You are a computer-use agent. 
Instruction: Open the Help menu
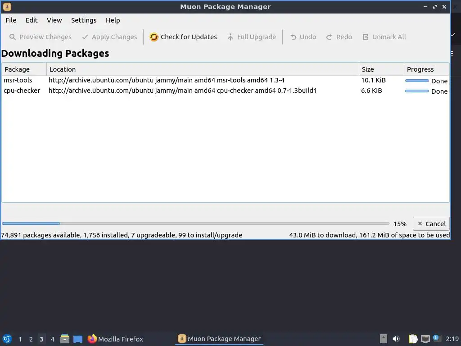113,20
